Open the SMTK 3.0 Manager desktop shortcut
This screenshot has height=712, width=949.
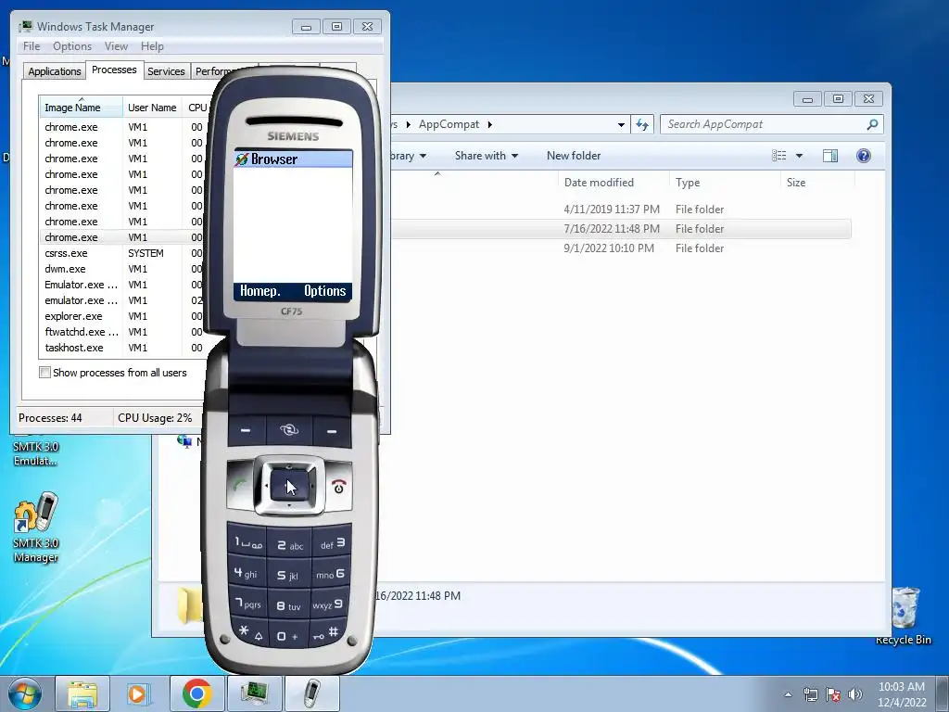click(36, 528)
